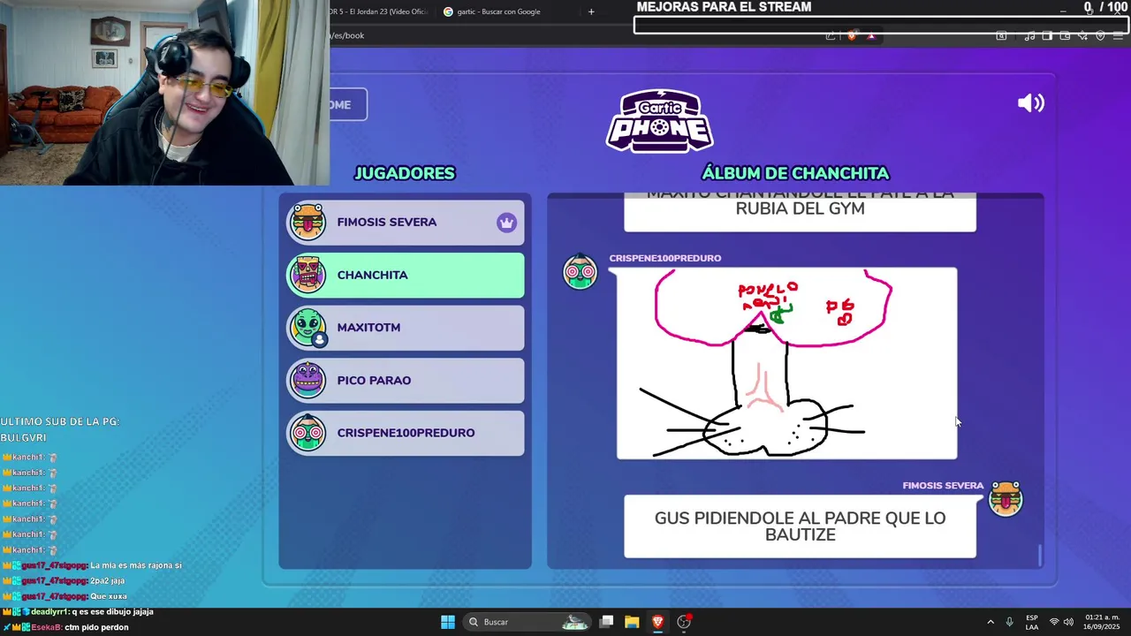Click the crown icon next to FIMOSIS SEVERA

(506, 223)
